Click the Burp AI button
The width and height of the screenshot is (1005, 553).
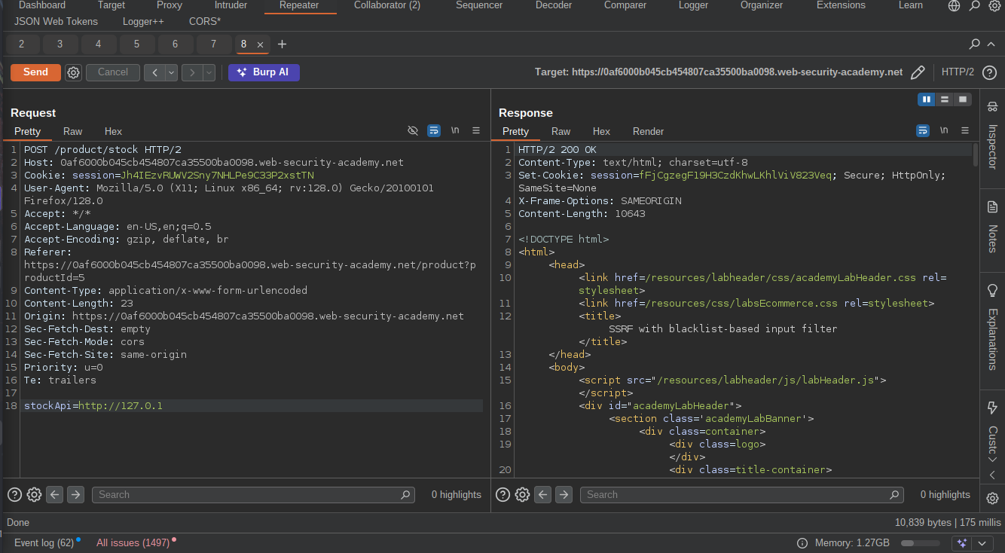point(264,72)
